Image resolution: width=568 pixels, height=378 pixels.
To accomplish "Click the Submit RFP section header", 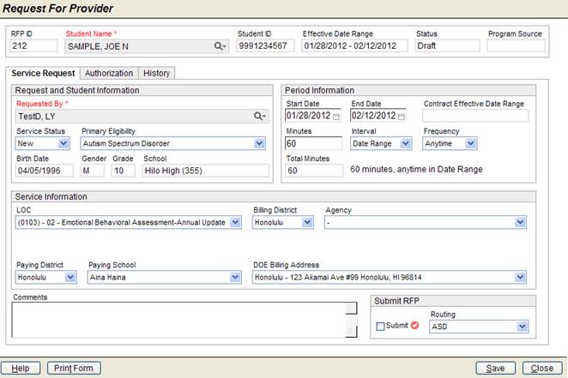I will (453, 301).
